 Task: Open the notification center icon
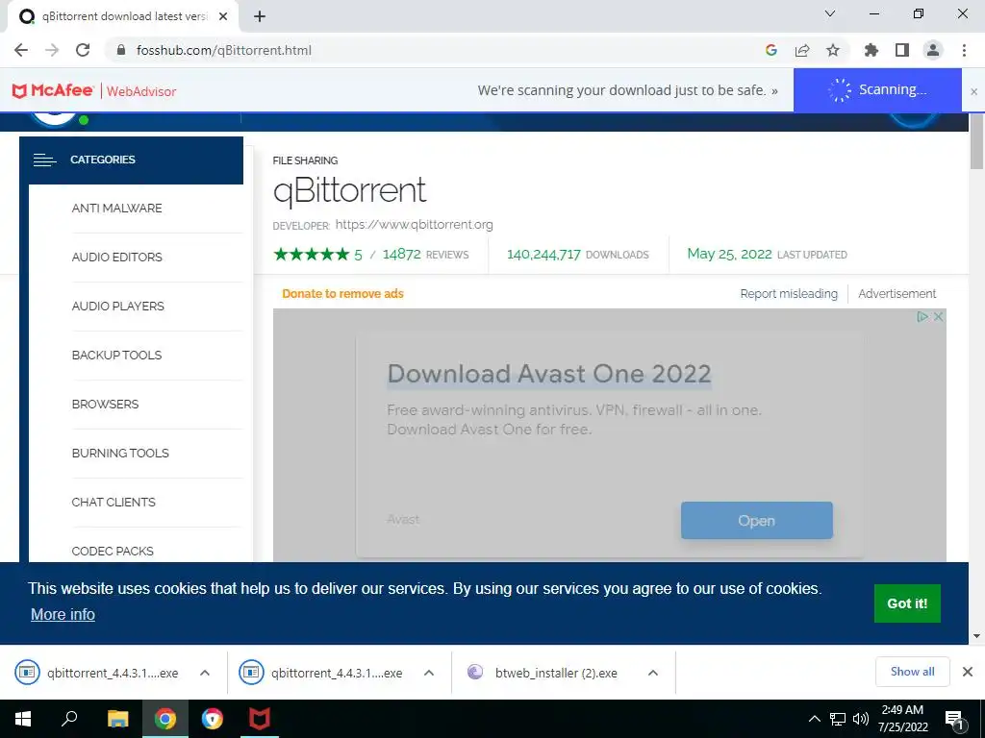tap(954, 721)
